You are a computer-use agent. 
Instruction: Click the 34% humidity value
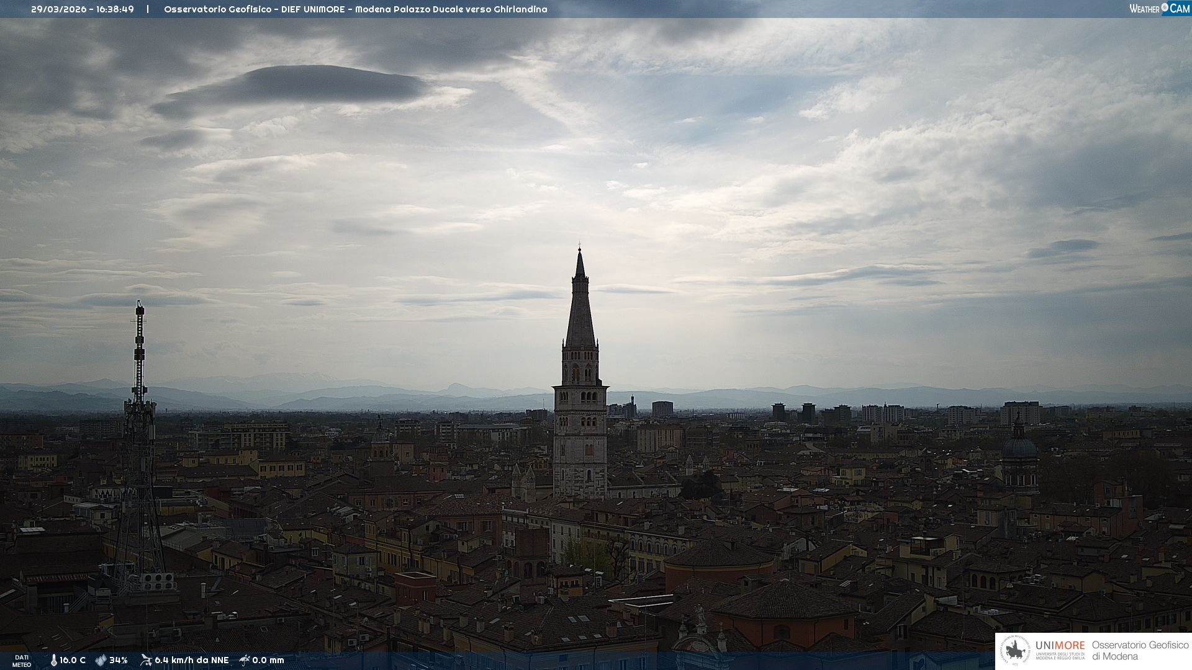pyautogui.click(x=119, y=660)
